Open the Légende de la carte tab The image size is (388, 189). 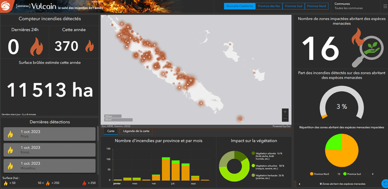pyautogui.click(x=136, y=131)
